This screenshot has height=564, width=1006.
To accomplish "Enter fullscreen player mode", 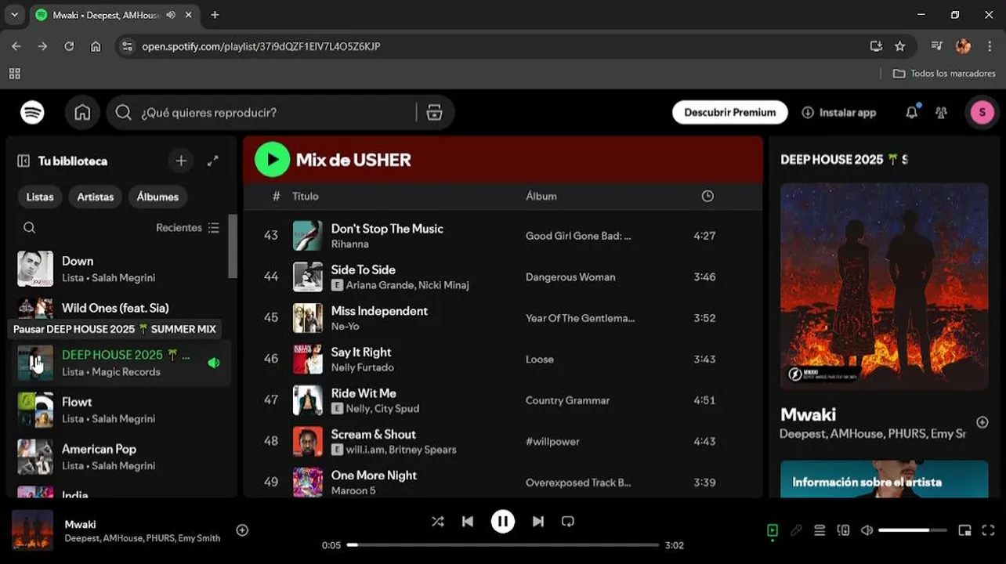I will [x=988, y=530].
